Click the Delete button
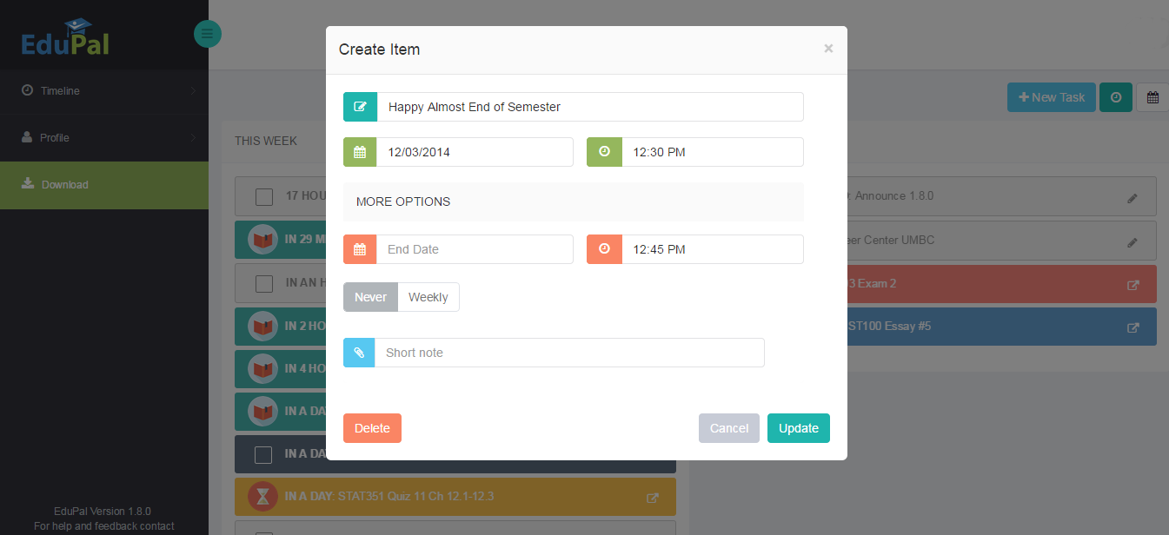1169x535 pixels. [x=372, y=428]
